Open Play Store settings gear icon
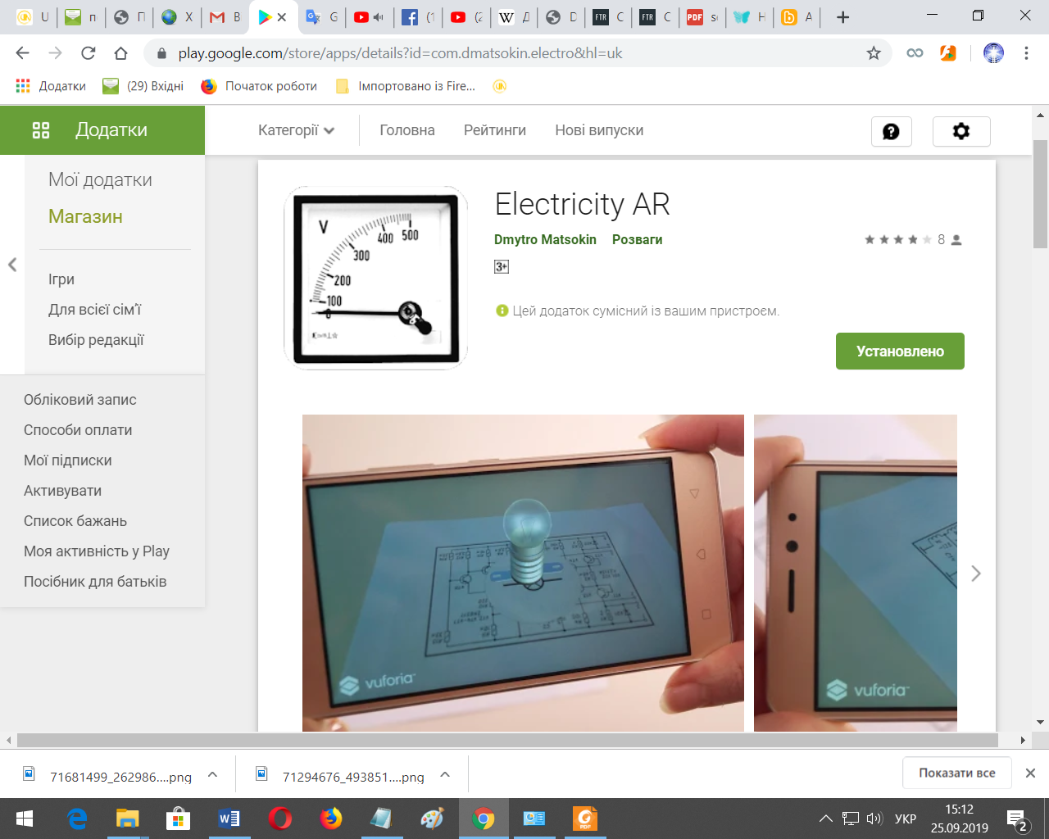This screenshot has width=1049, height=839. pos(961,131)
